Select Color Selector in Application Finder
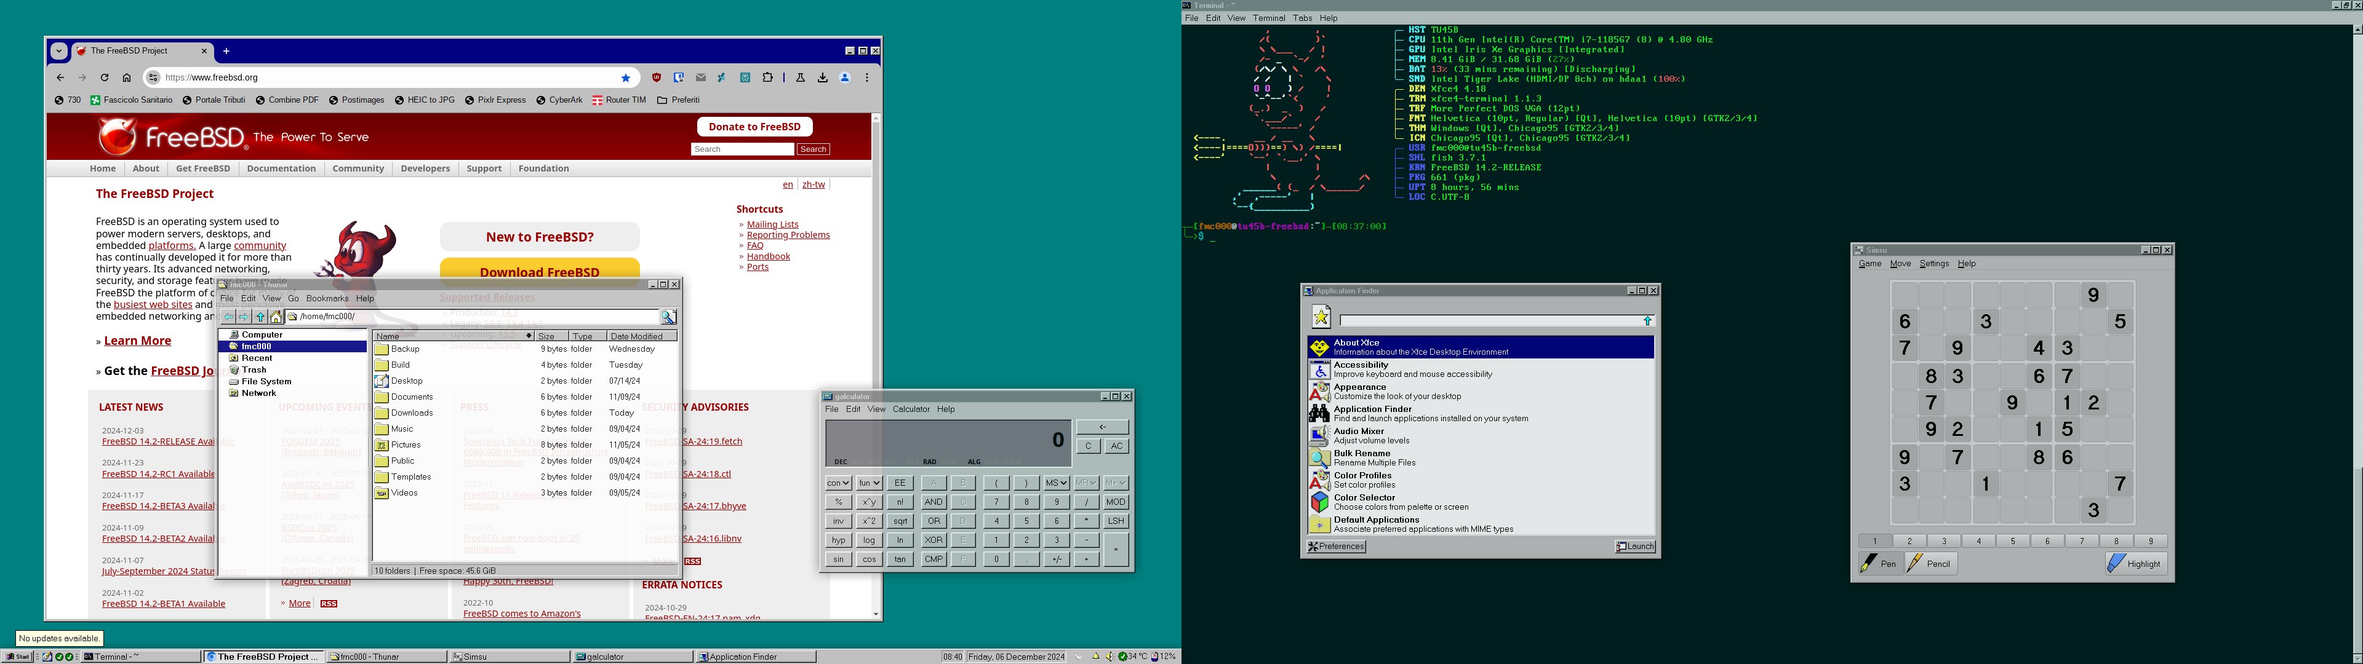2363x664 pixels. pyautogui.click(x=1481, y=502)
